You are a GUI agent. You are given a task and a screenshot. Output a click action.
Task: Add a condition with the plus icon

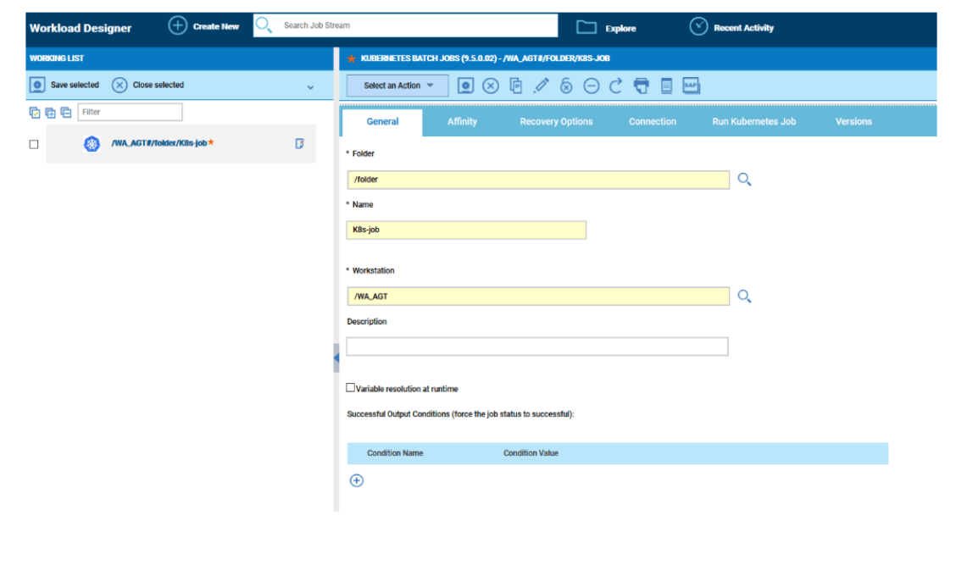click(x=357, y=480)
